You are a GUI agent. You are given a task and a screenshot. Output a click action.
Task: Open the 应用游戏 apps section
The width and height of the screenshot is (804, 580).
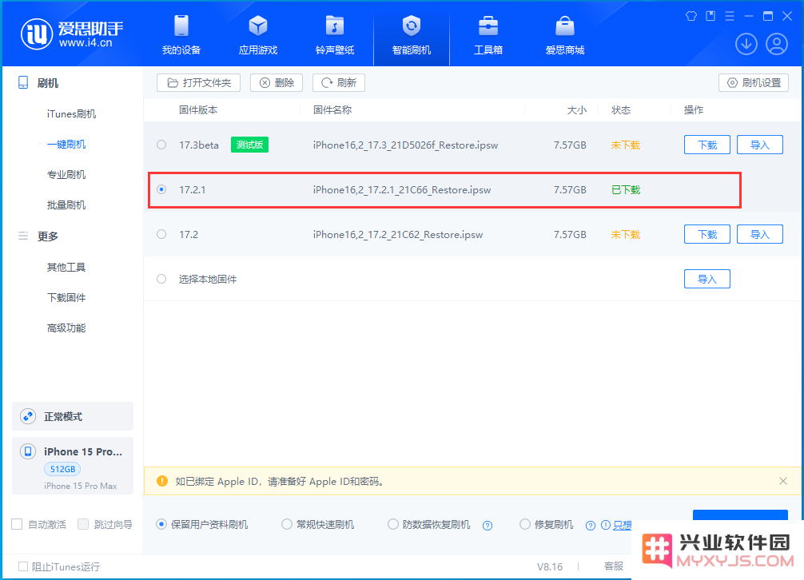[x=258, y=35]
